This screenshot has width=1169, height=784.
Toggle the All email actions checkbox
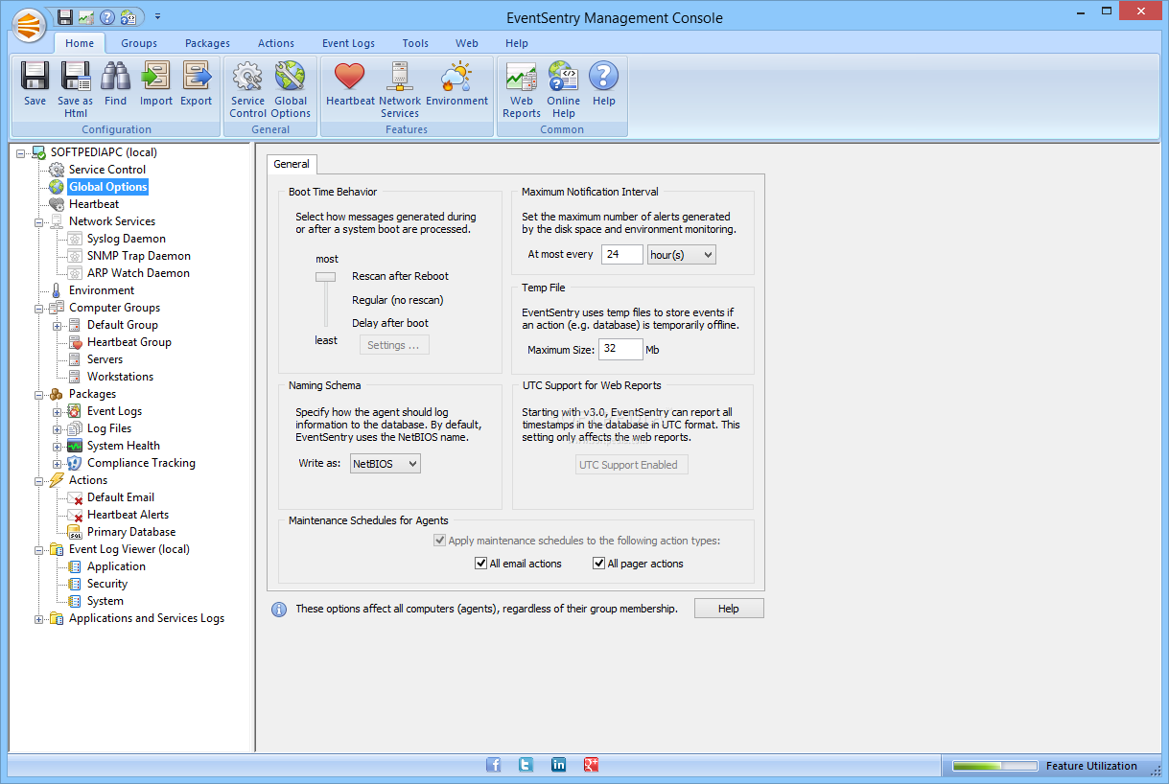pyautogui.click(x=481, y=564)
